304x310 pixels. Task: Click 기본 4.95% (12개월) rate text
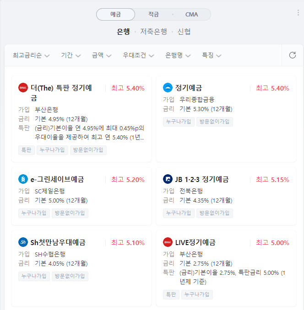[61, 119]
